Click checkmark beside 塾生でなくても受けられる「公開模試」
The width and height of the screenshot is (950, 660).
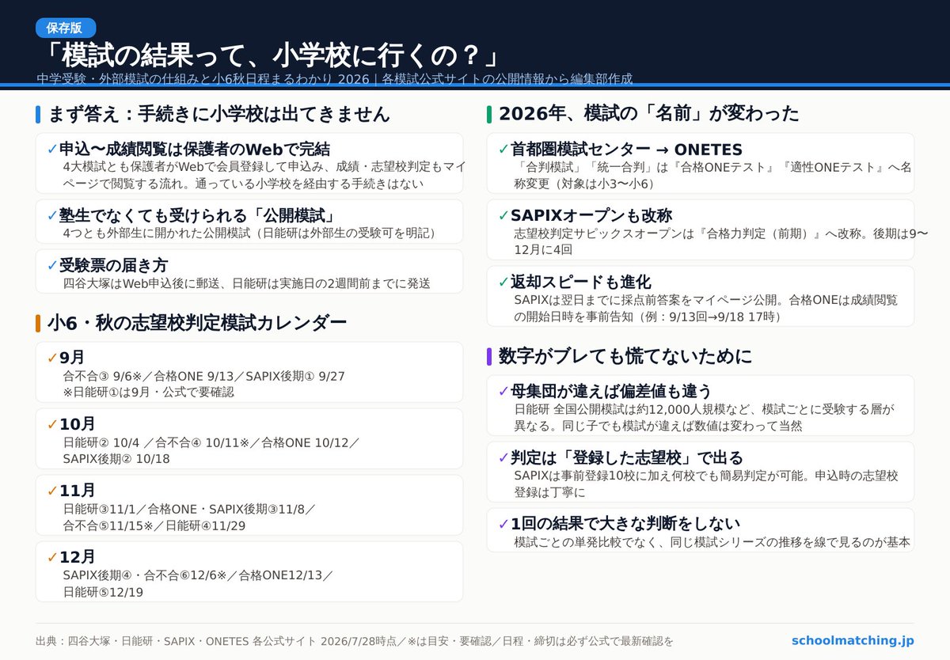[x=52, y=216]
